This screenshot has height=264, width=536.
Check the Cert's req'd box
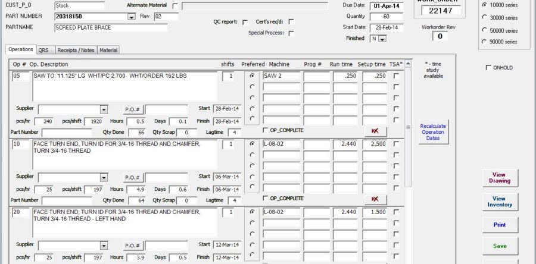pos(291,22)
